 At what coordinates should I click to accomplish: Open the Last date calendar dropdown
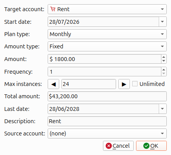tap(163, 109)
